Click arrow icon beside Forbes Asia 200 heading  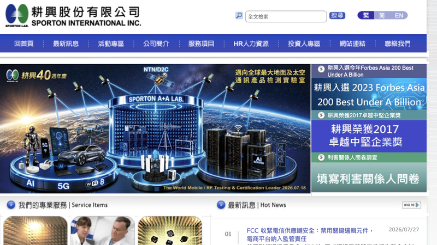pos(321,69)
